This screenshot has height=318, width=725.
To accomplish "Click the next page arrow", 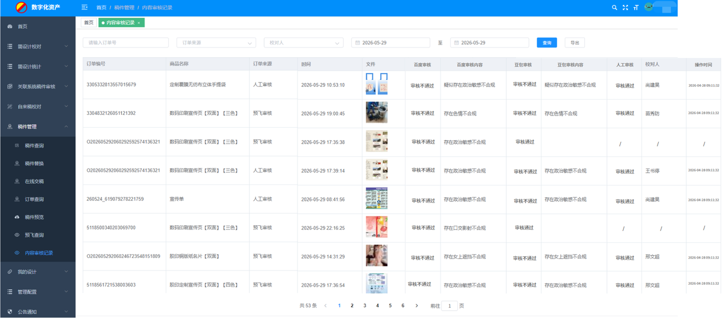I will (417, 306).
